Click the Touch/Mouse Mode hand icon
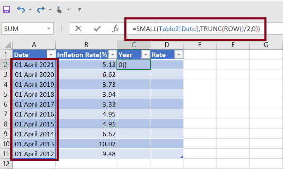Screen dimensions: 283x169 [x=59, y=9]
